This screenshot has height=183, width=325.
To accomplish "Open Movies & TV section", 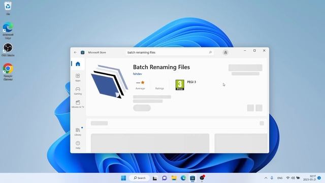I will (x=78, y=104).
